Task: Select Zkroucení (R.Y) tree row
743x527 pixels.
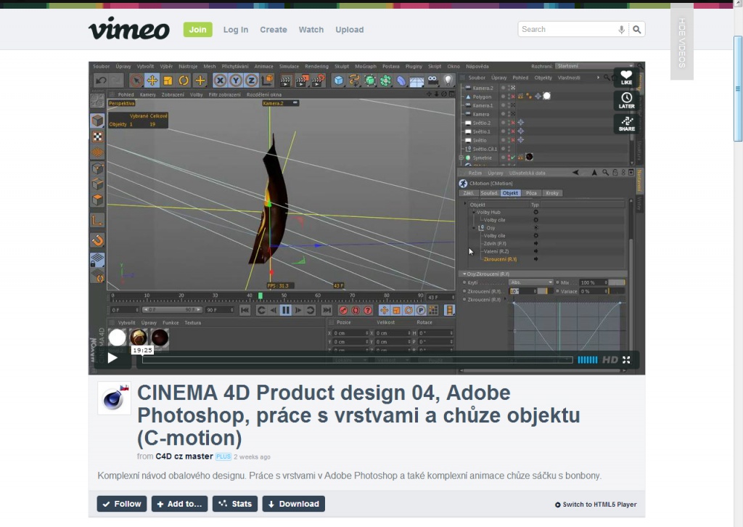Action: click(501, 259)
